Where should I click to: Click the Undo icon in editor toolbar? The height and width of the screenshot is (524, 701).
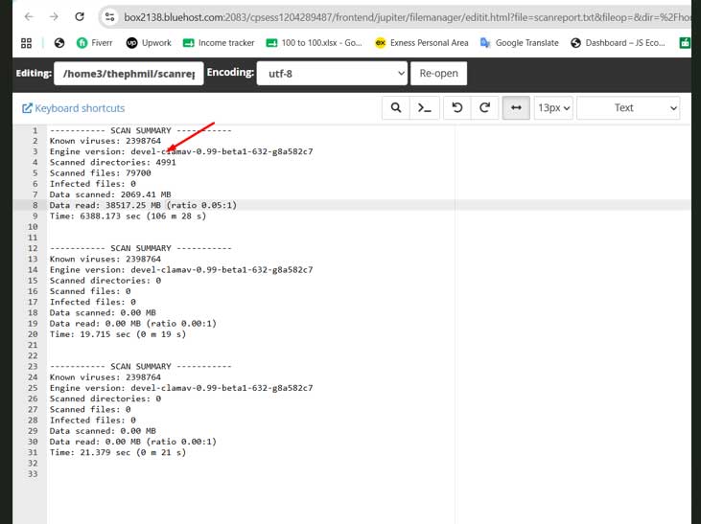(x=456, y=107)
